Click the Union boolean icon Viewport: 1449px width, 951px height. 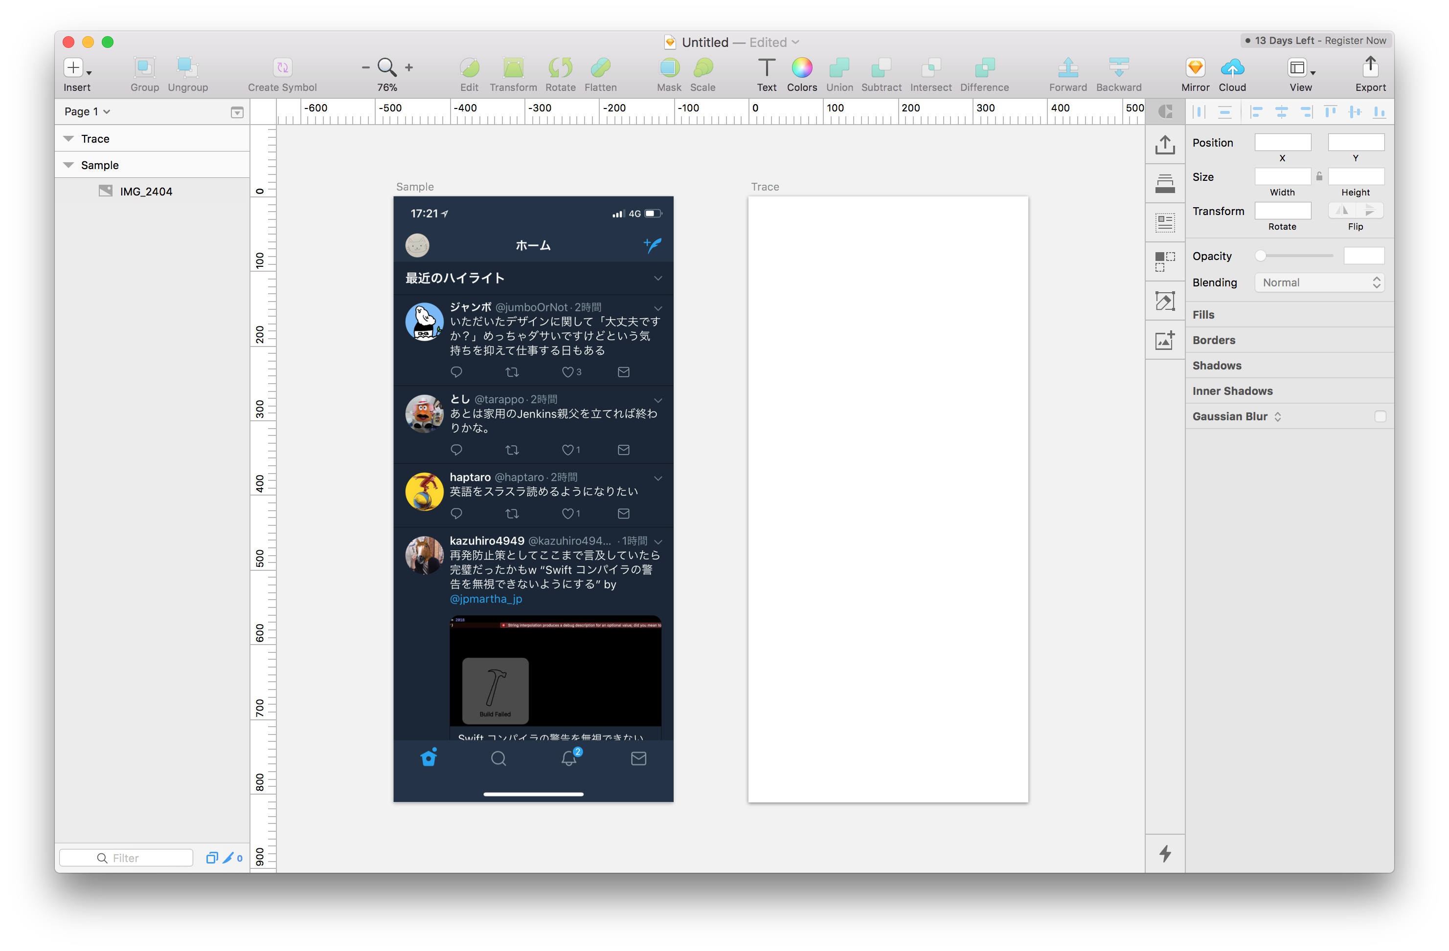coord(839,67)
